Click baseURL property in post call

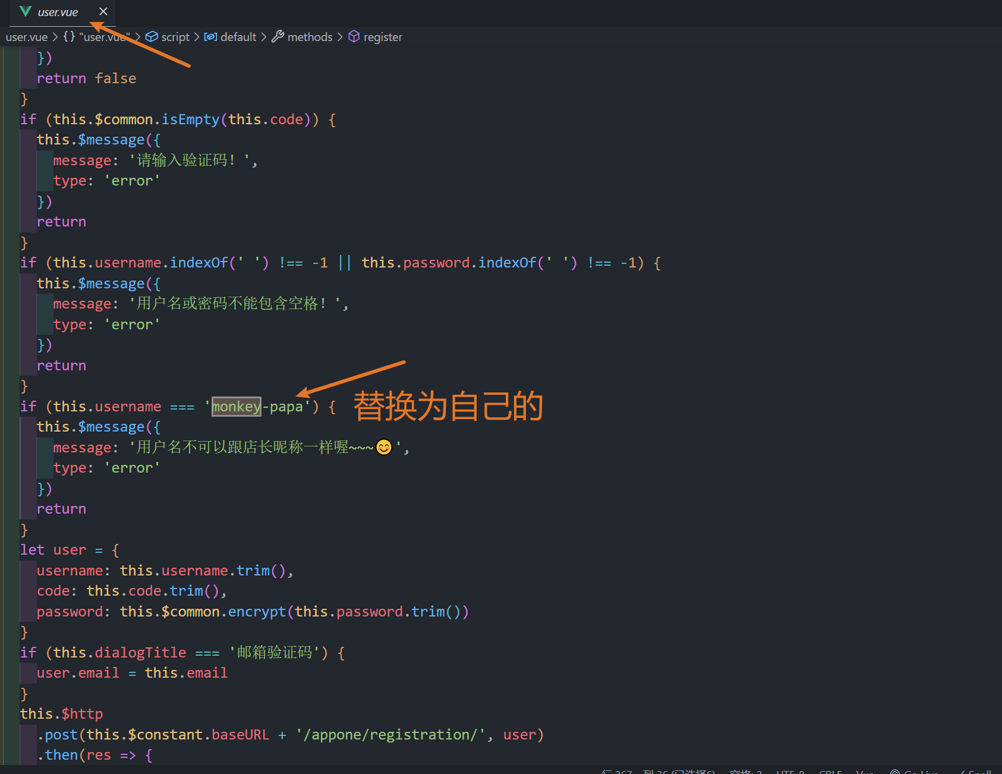click(x=240, y=735)
